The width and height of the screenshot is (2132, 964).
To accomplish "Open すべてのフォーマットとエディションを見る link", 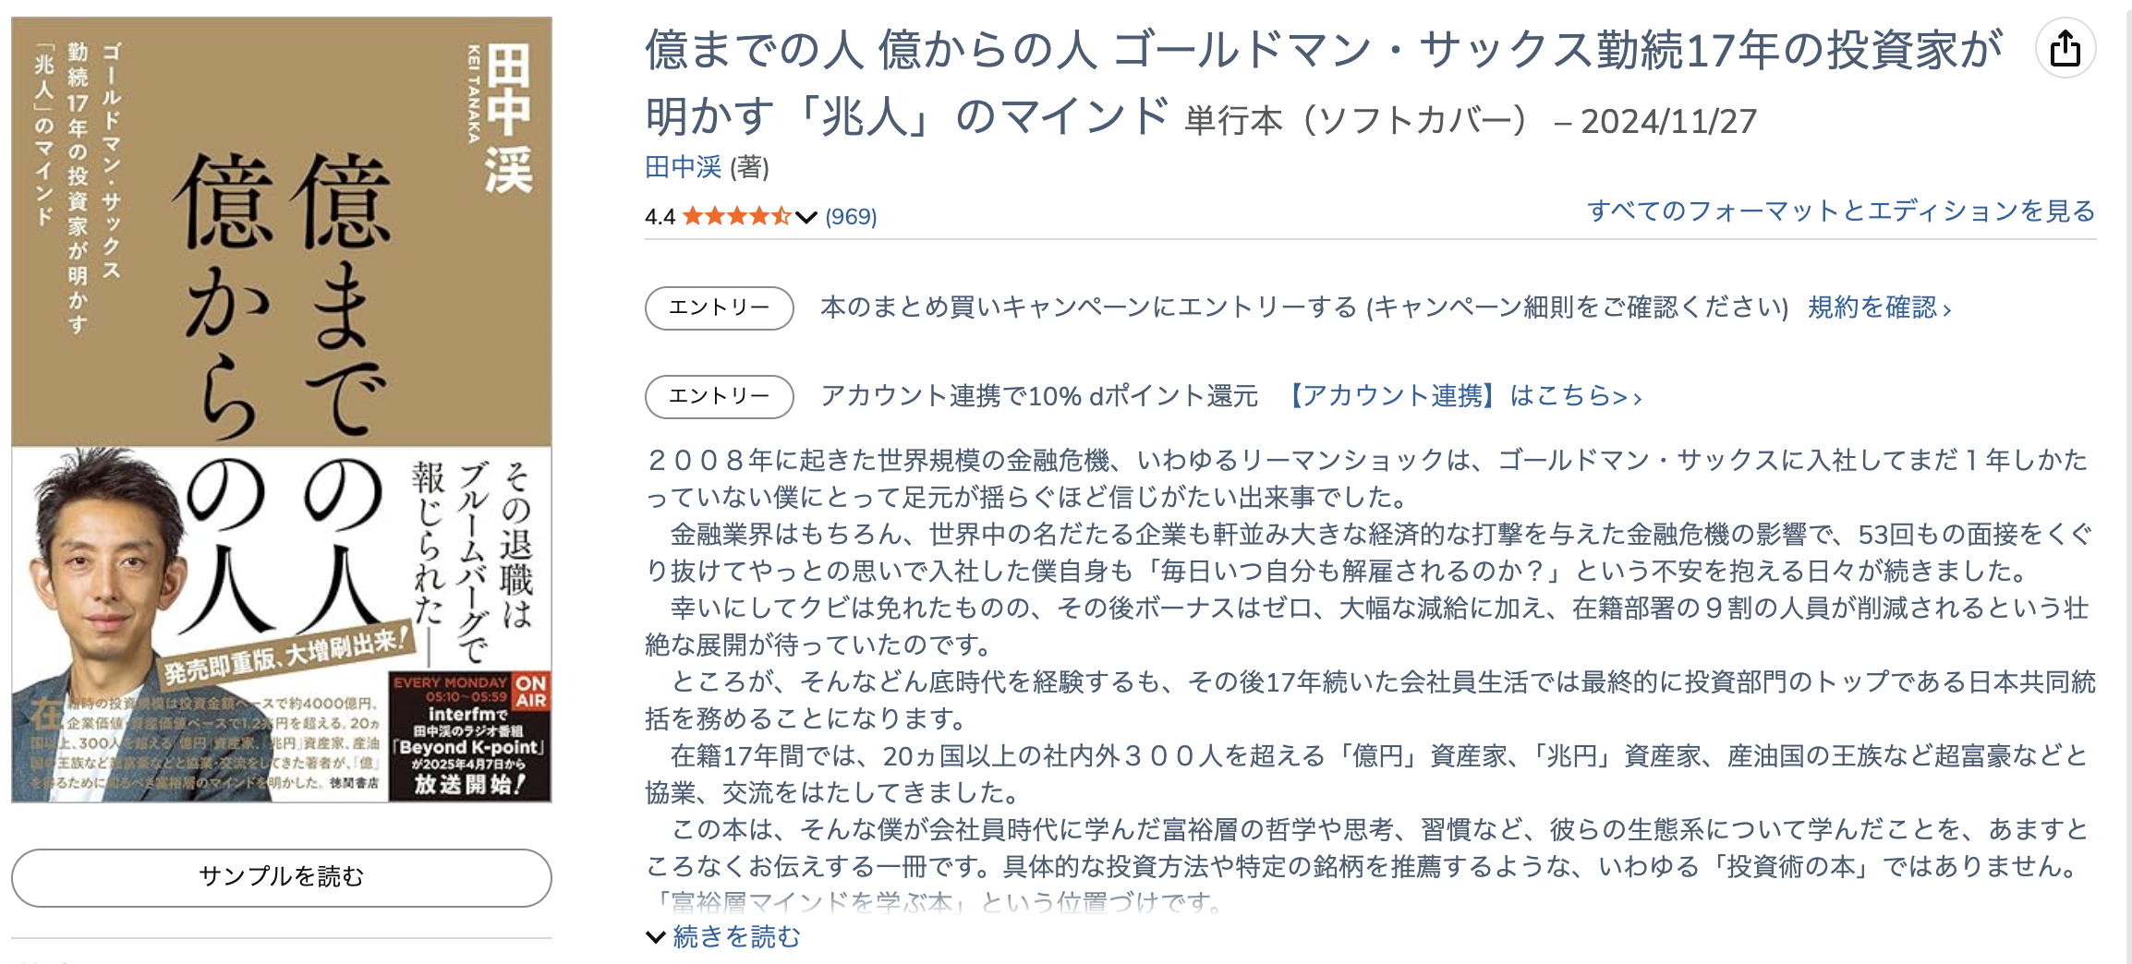I will [1840, 211].
